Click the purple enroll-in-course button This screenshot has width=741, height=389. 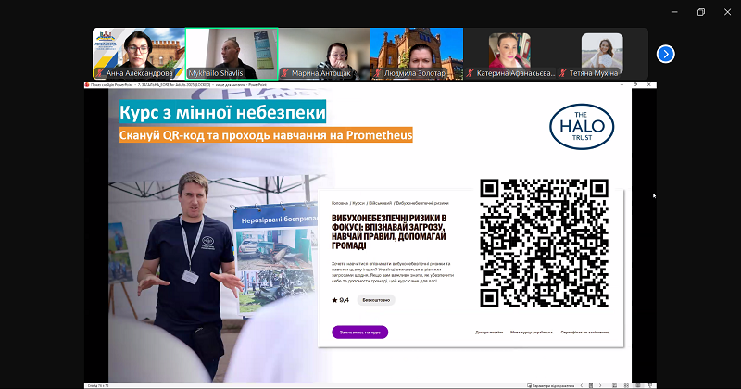(x=359, y=332)
